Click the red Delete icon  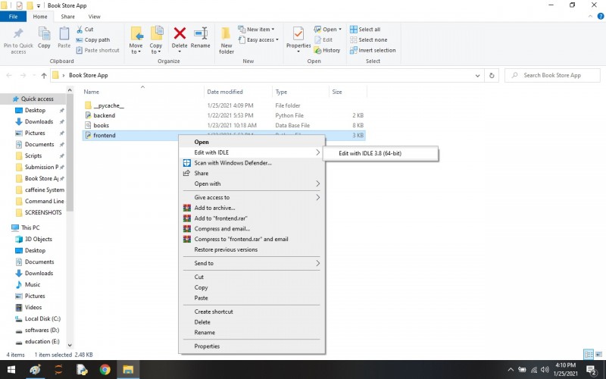click(x=180, y=33)
